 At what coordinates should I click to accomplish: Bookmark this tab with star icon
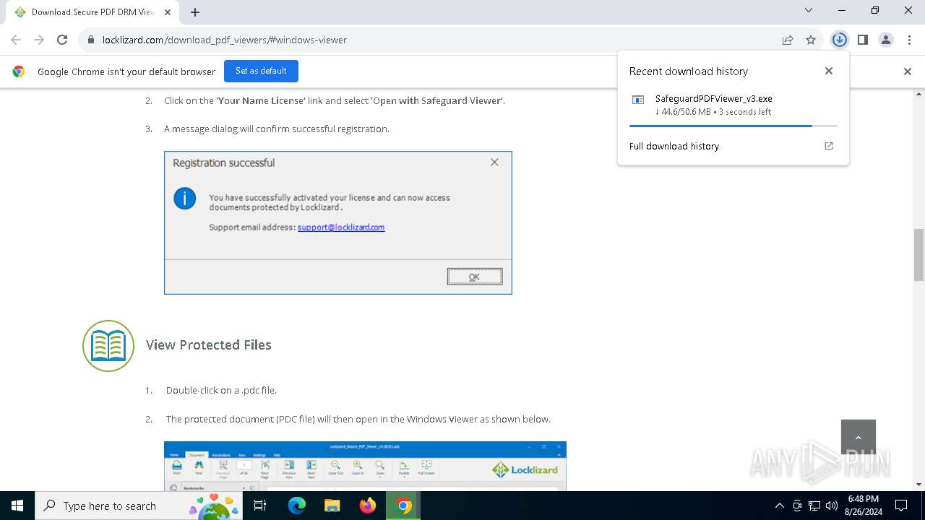[811, 40]
